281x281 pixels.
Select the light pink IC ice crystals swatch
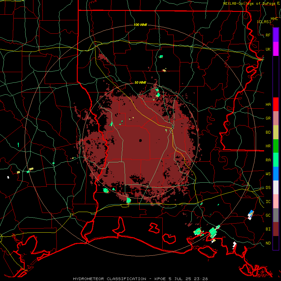[276, 201]
